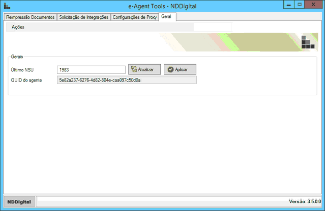325x211 pixels.
Task: Select the Geral tab
Action: tap(167, 17)
